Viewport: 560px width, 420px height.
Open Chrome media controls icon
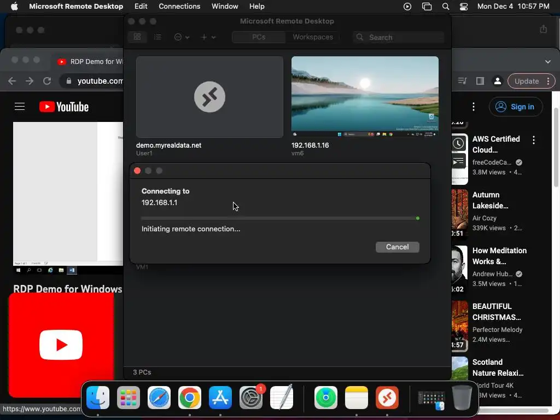click(462, 81)
